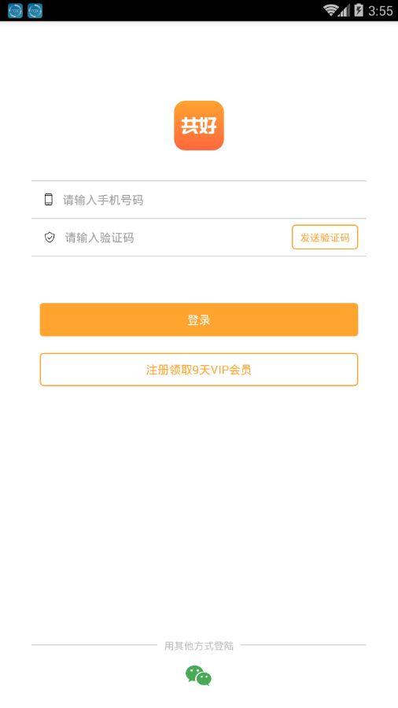Tap the divider line right of 用其他方式登陆

[304, 645]
